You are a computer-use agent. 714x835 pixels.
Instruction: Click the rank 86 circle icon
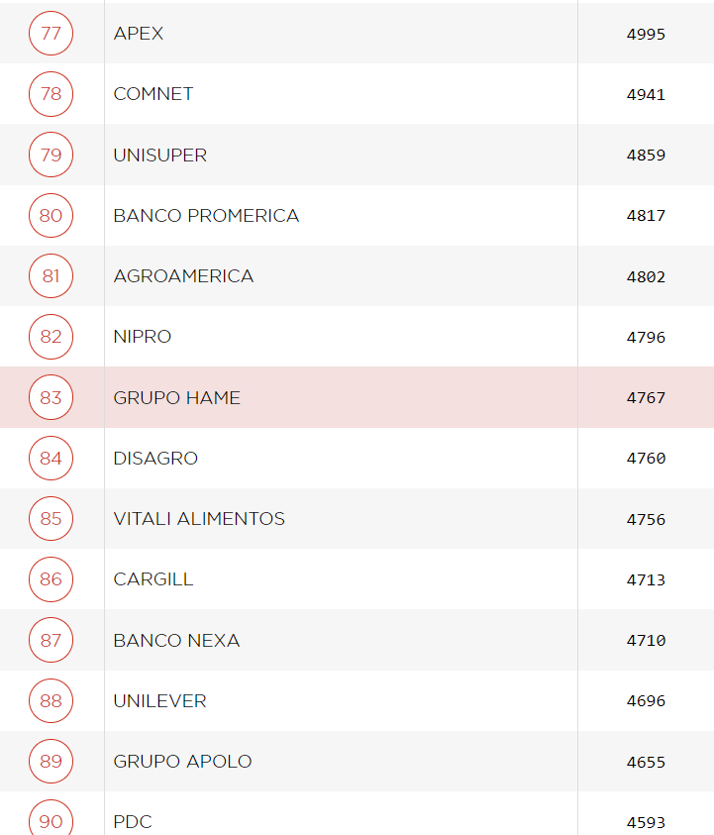[x=51, y=579]
